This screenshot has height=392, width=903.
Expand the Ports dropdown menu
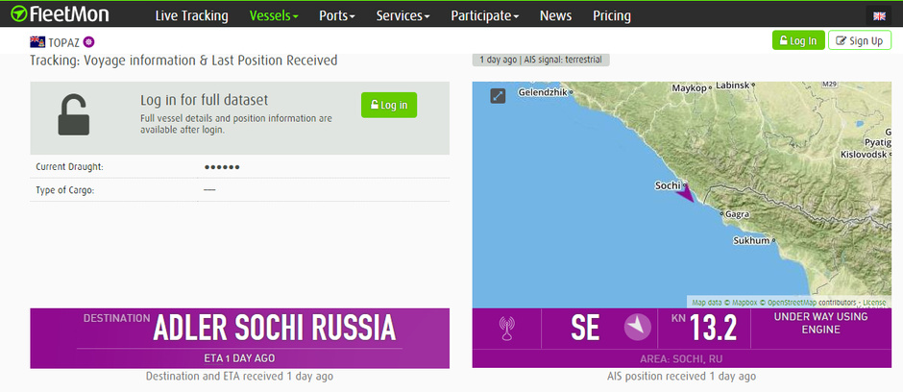[337, 15]
